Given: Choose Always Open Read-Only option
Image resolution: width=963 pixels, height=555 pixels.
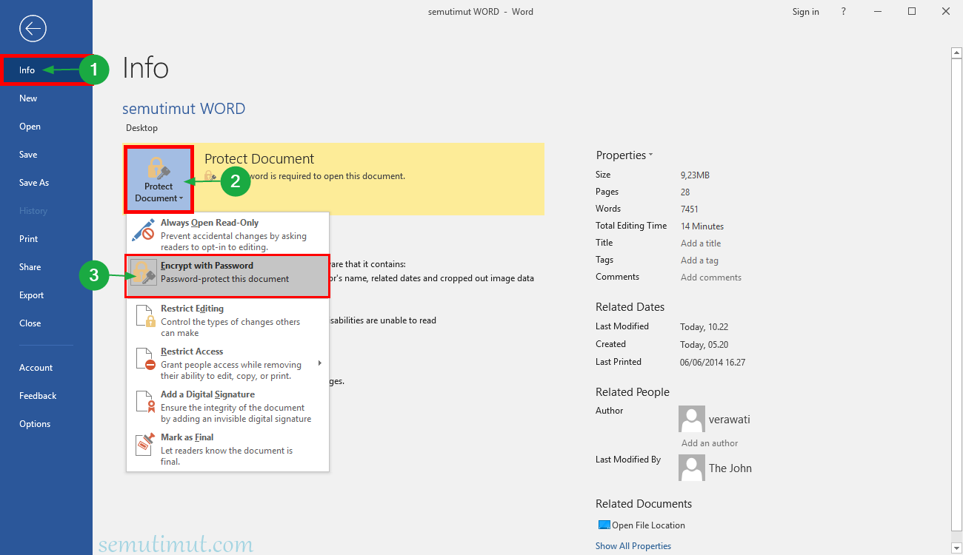Looking at the screenshot, I should 227,234.
